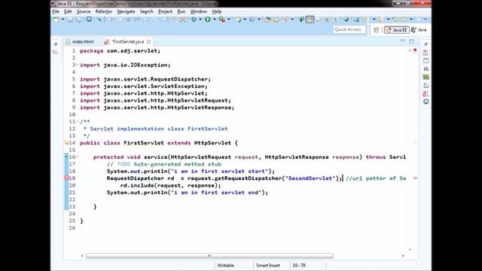Image resolution: width=482 pixels, height=271 pixels.
Task: Open the Run configurations dropdown arrow
Action: coord(214,20)
